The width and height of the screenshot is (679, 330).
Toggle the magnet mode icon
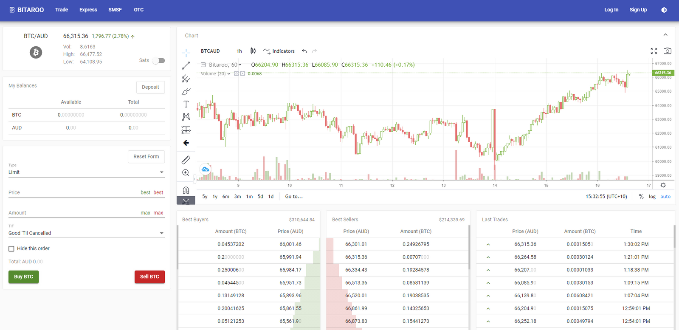click(186, 190)
